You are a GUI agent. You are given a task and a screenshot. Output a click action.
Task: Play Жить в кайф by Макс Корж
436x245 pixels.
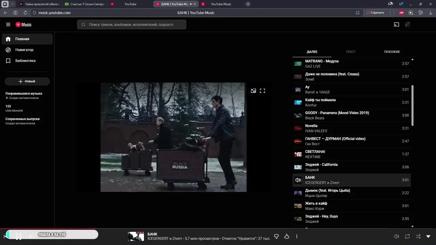point(352,206)
